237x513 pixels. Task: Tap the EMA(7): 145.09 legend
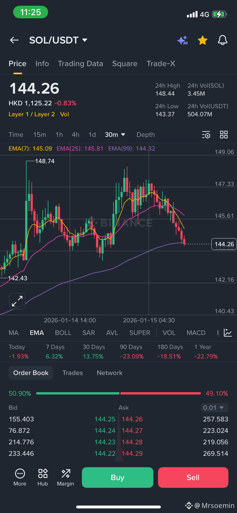[x=30, y=149]
